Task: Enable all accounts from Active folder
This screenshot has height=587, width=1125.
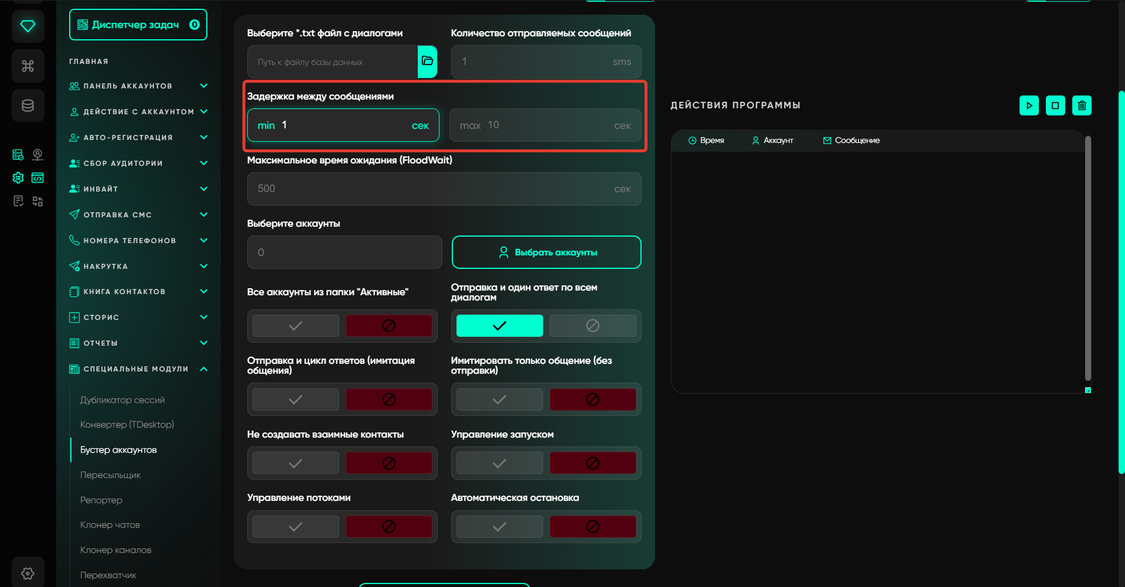Action: (296, 326)
